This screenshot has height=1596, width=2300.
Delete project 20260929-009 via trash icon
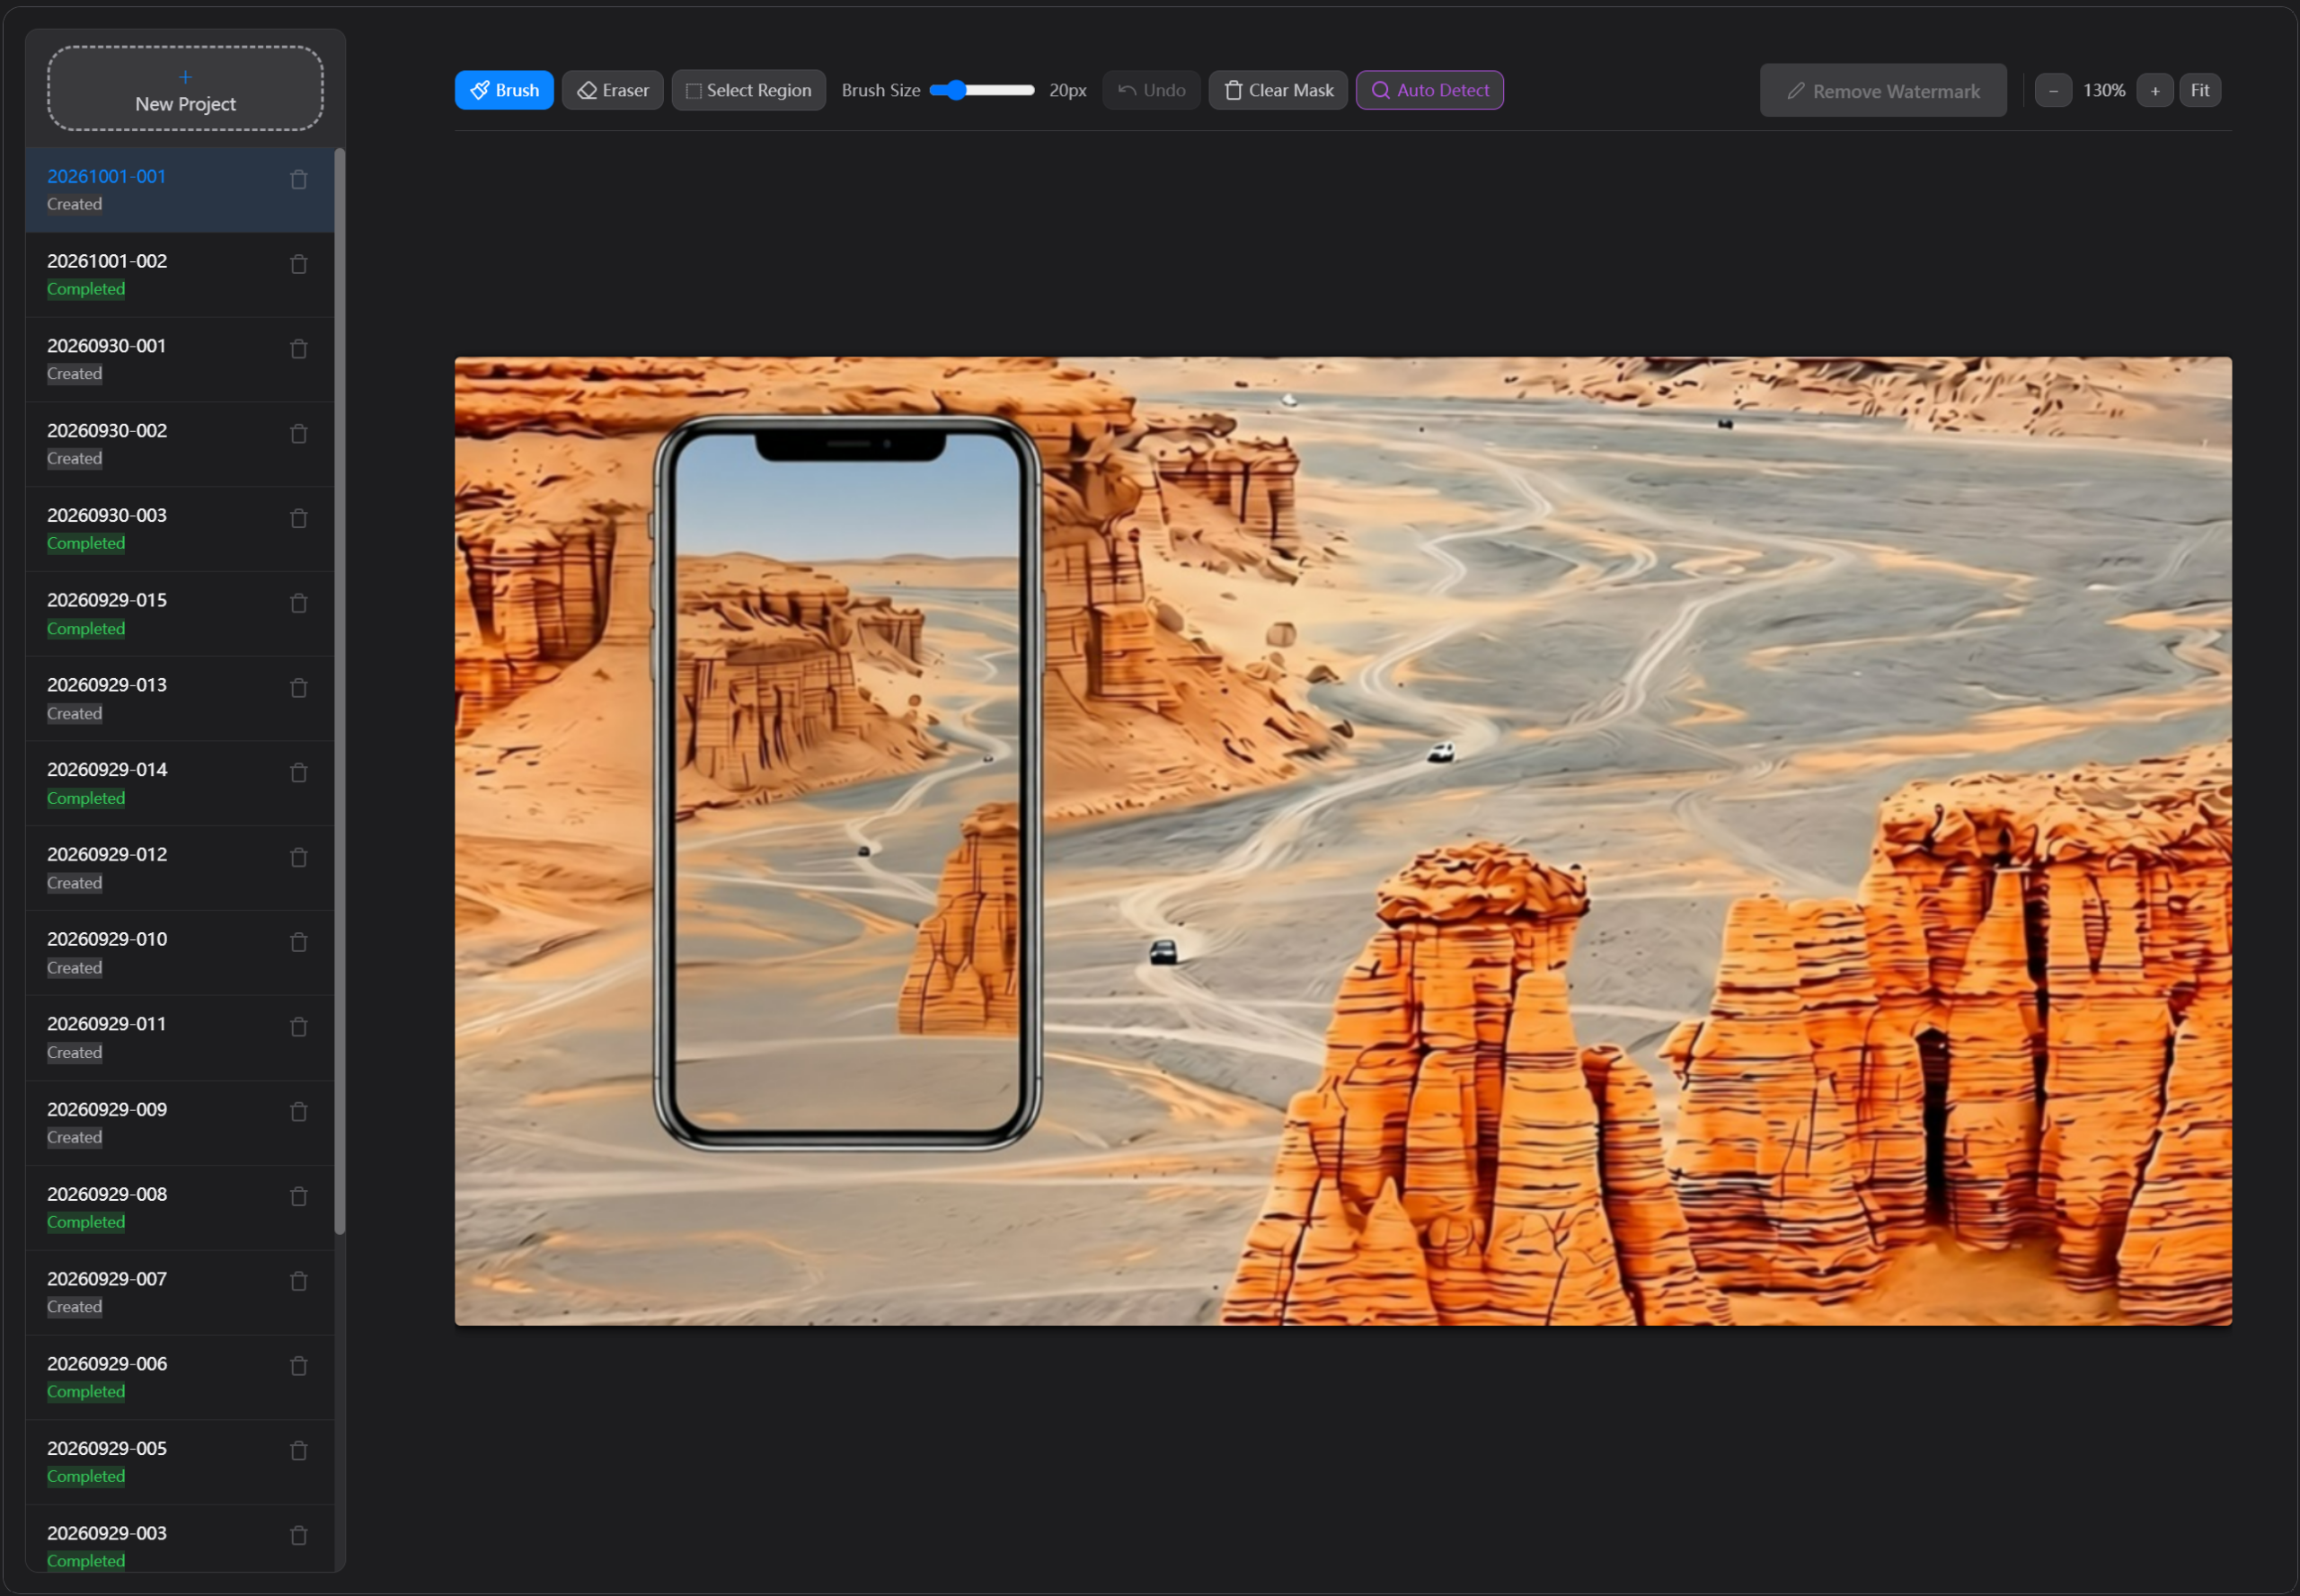coord(298,1113)
